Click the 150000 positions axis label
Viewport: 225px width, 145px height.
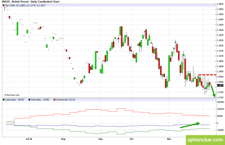[220, 102]
